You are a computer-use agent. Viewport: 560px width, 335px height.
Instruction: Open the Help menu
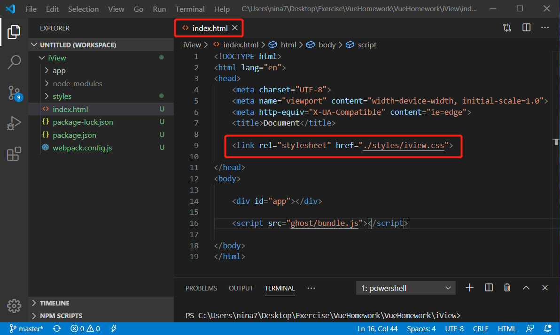tap(222, 9)
